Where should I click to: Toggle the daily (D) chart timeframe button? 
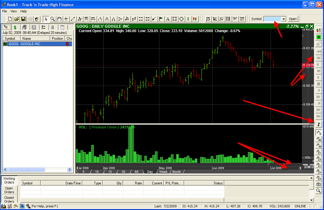(319, 133)
